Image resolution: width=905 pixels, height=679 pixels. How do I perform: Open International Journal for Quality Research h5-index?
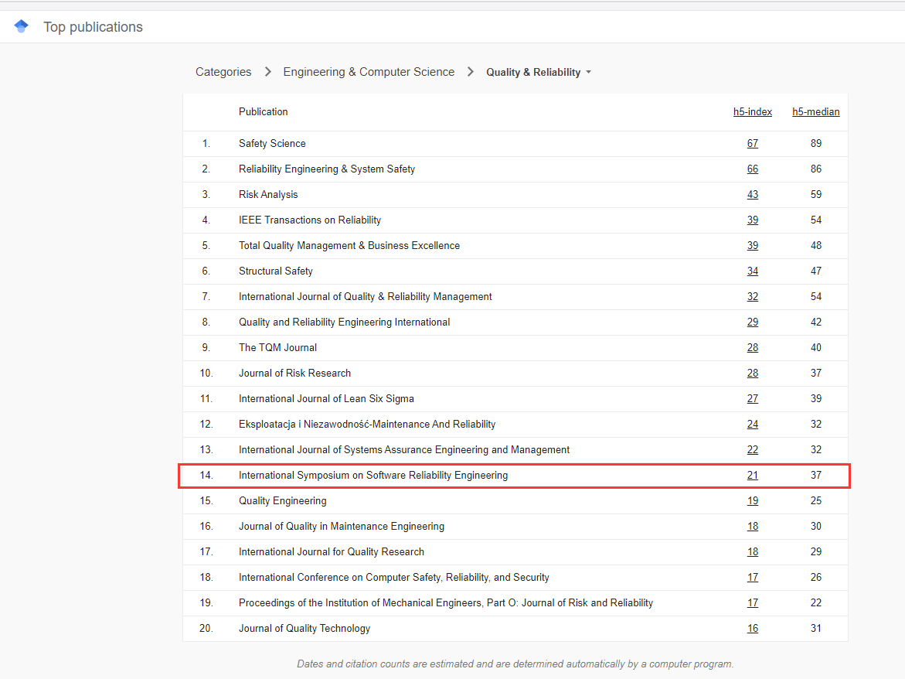pyautogui.click(x=753, y=551)
